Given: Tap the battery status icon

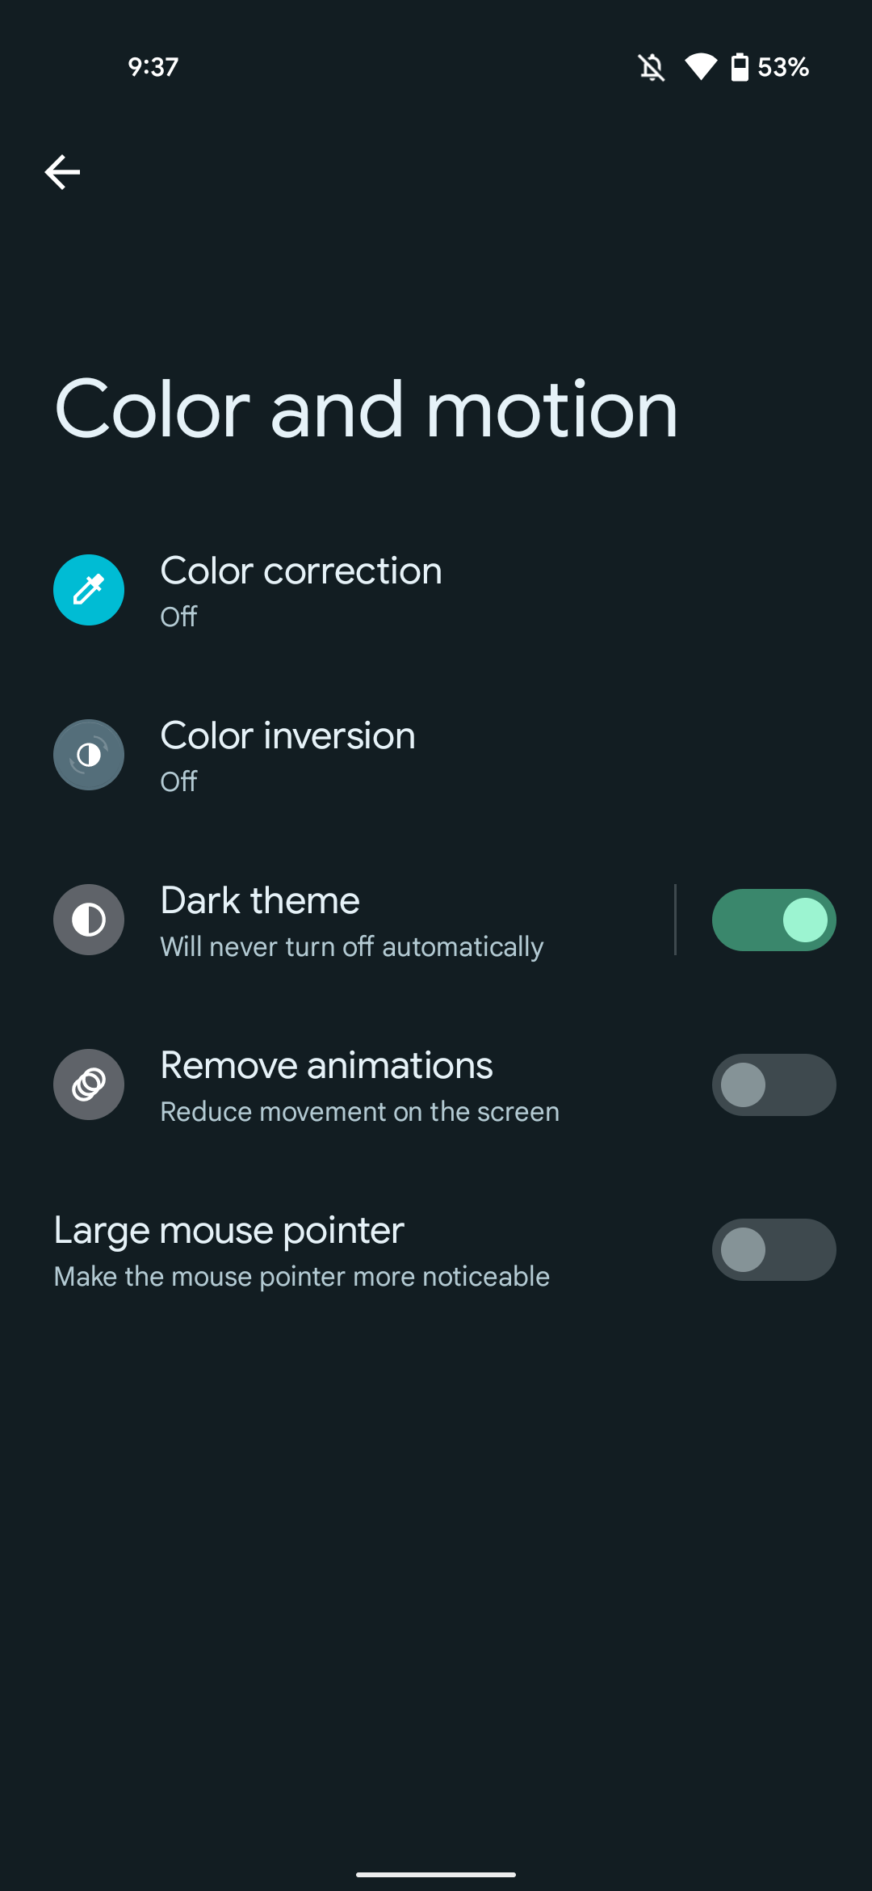Looking at the screenshot, I should click(740, 67).
